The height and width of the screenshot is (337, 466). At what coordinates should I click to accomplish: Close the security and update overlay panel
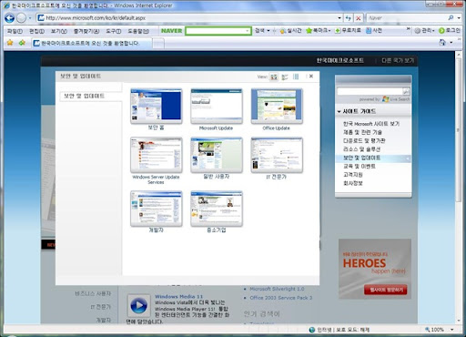point(311,77)
